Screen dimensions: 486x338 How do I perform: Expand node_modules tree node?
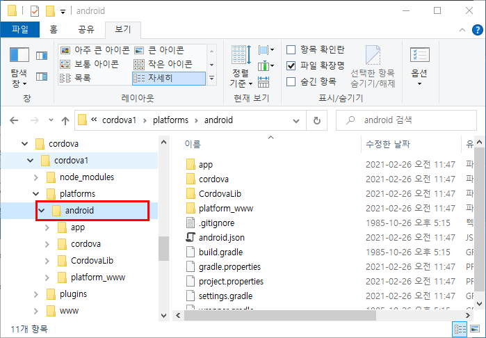click(x=36, y=177)
